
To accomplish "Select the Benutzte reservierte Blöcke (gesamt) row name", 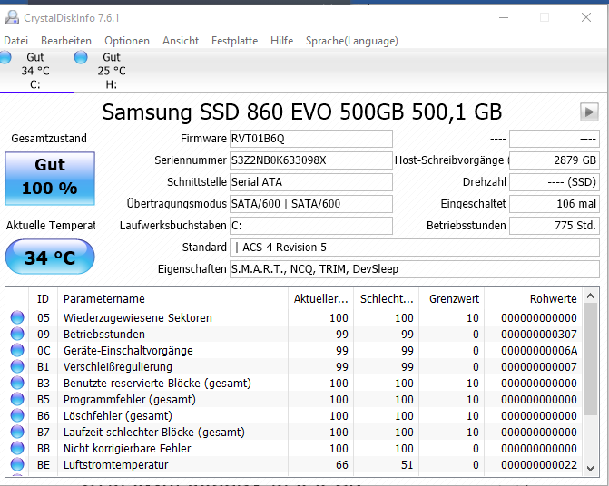I will (157, 383).
